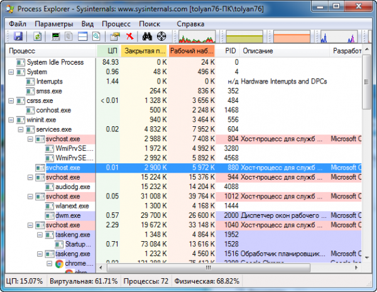The image size is (377, 292).
Task: Click the chrome.exe process icon
Action: point(59,264)
